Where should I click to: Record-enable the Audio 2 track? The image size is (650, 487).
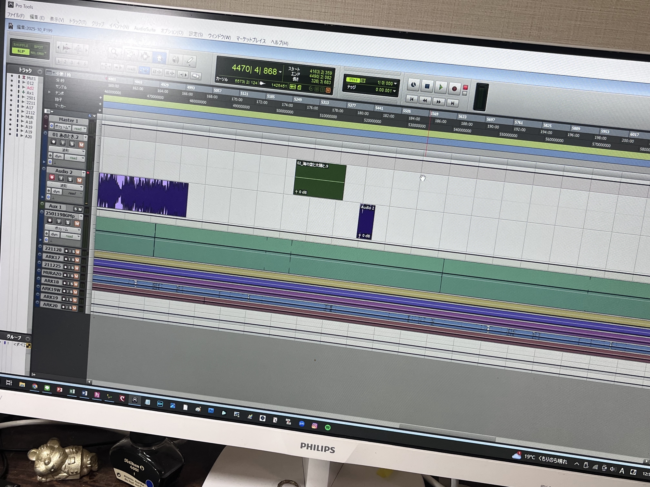pos(52,177)
